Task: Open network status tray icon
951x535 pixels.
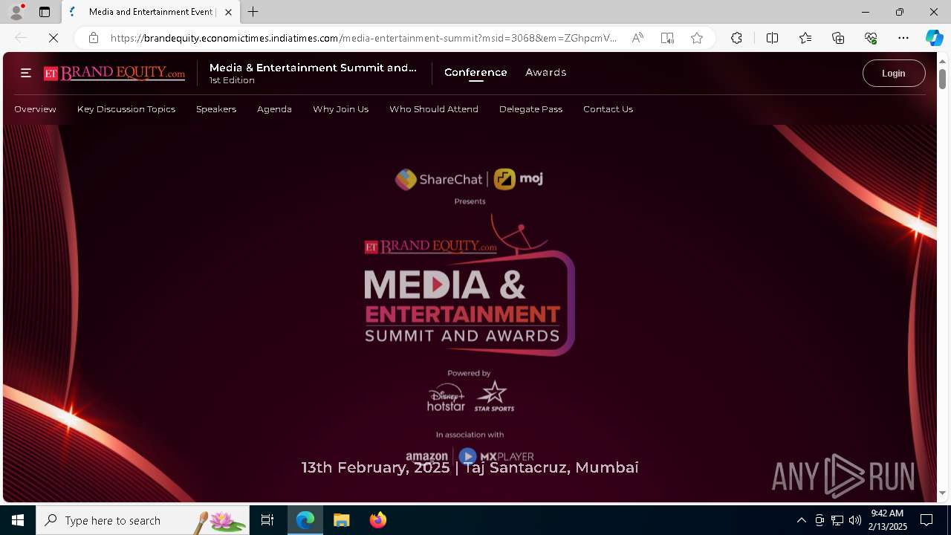Action: point(837,520)
